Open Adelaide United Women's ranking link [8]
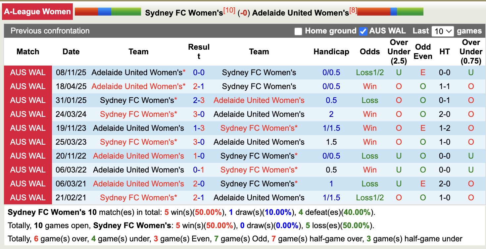The image size is (486, 249). tap(353, 10)
